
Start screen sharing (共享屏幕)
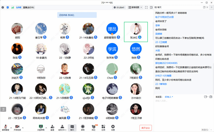pos(41,128)
